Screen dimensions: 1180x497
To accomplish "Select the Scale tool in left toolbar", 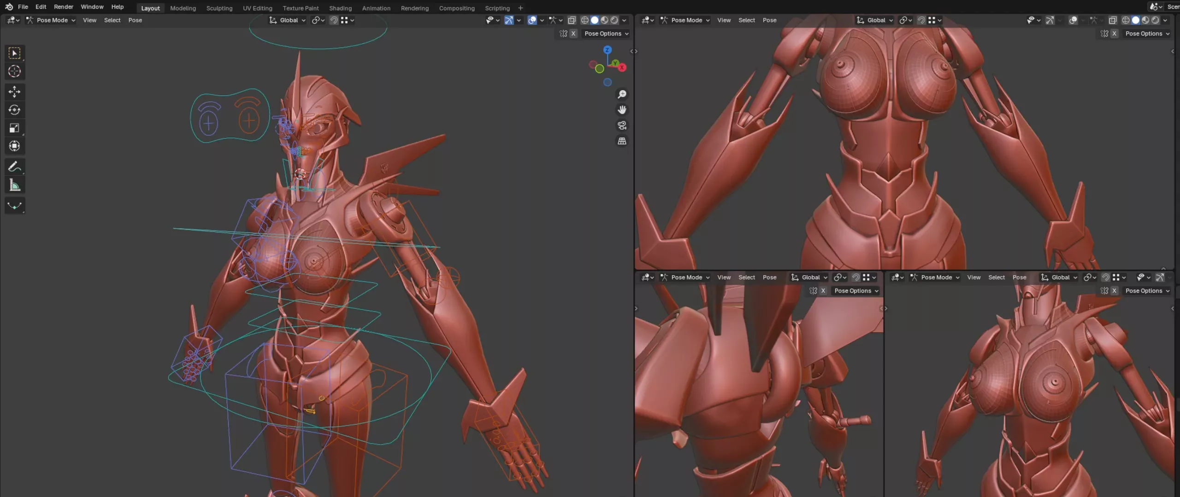I will pyautogui.click(x=14, y=128).
